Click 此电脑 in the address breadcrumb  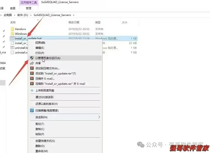8,15
